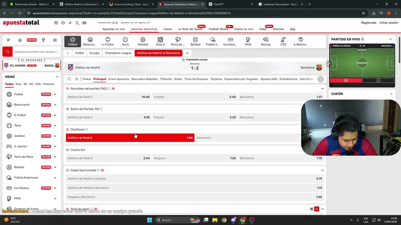Collapse the MENÚ sidebar section
Image resolution: width=401 pixels, height=225 pixels.
(57, 77)
